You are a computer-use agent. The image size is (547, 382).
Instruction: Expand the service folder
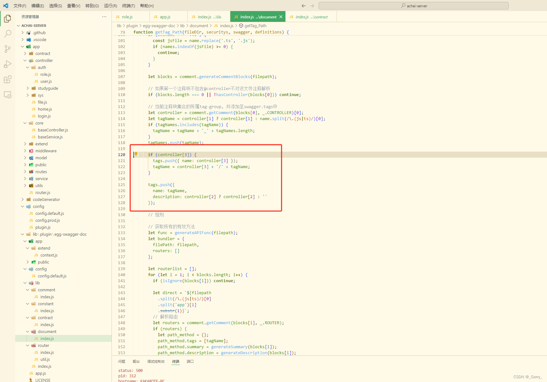tap(63, 179)
